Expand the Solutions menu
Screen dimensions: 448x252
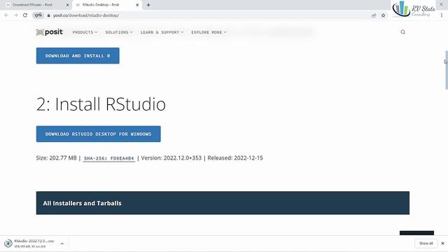pyautogui.click(x=119, y=32)
